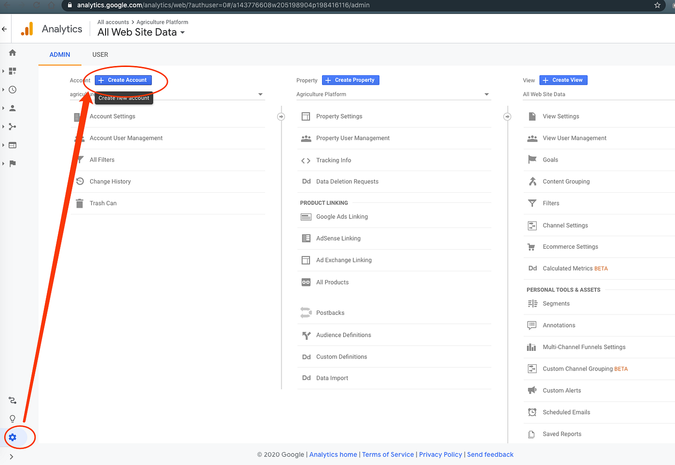This screenshot has height=465, width=675.
Task: Open the All Web Site Data switcher
Action: (141, 32)
